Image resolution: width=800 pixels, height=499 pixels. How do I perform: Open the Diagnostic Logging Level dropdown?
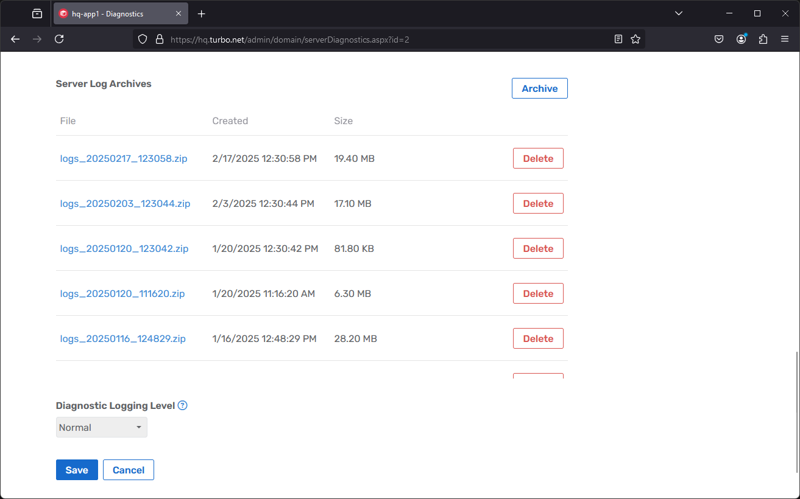pos(101,427)
